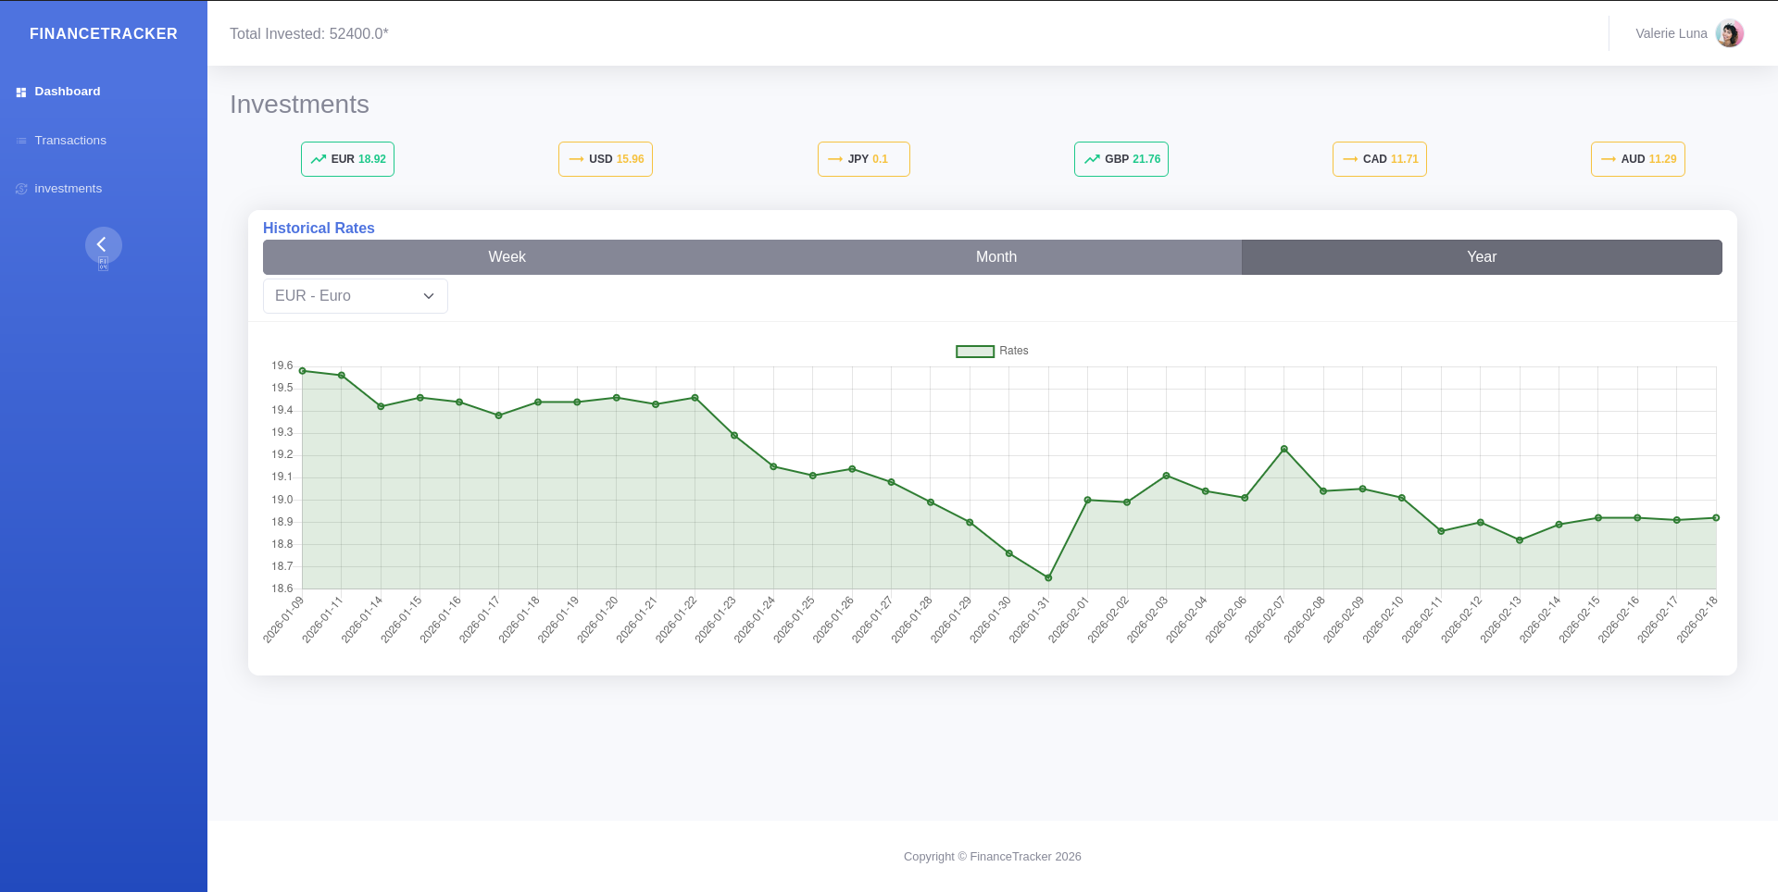Click the Dashboard grid icon in sidebar
The image size is (1778, 892).
pyautogui.click(x=21, y=93)
